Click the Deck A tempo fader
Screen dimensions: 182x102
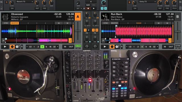tap(78, 31)
